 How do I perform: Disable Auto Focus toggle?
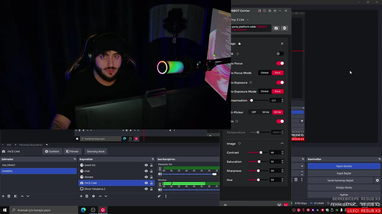pos(280,63)
